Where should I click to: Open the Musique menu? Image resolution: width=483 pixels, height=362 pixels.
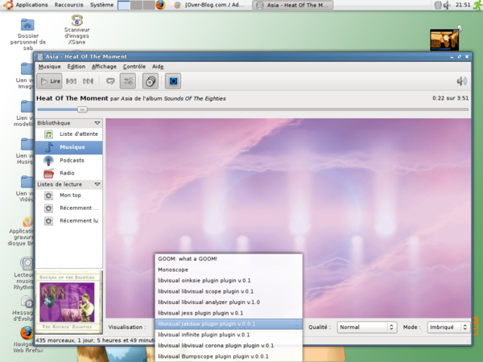click(50, 67)
